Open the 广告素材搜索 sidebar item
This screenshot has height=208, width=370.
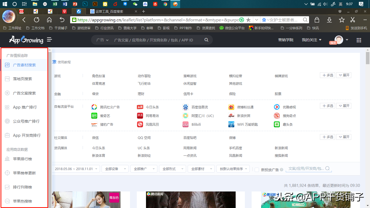tap(24, 65)
